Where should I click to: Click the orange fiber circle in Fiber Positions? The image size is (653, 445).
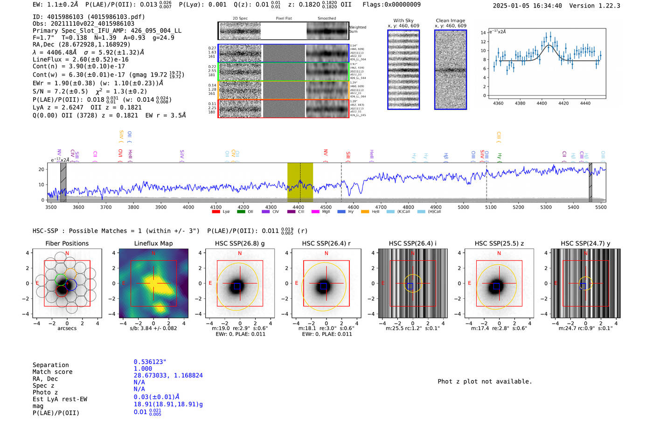point(70,274)
